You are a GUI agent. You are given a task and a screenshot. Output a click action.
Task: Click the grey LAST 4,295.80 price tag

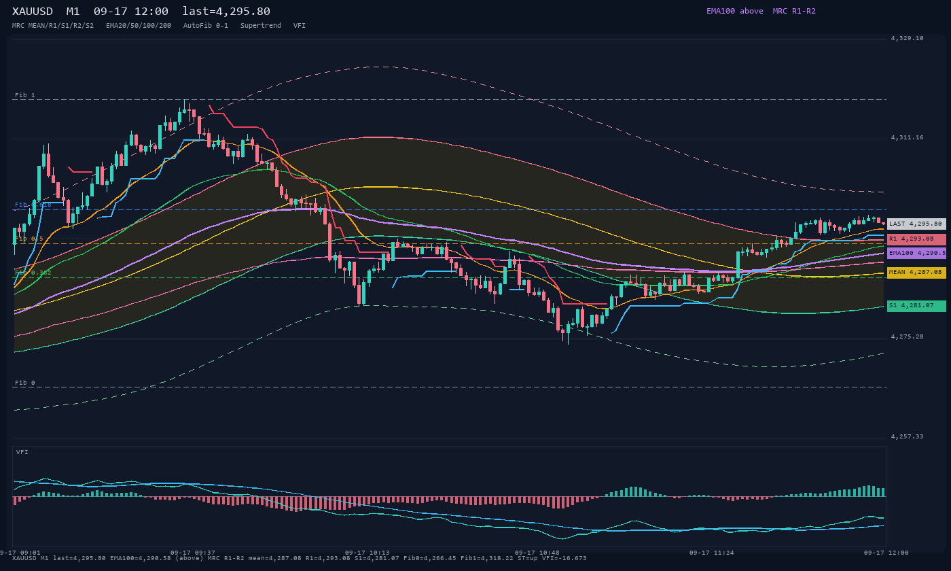click(x=916, y=224)
